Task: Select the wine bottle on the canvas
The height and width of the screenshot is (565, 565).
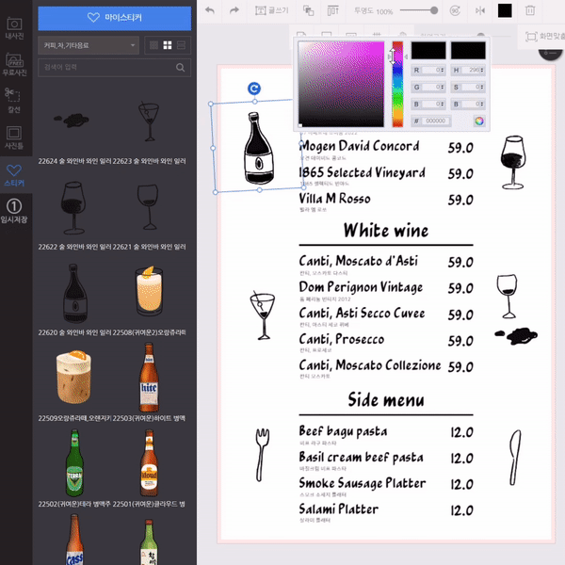Action: tap(258, 148)
